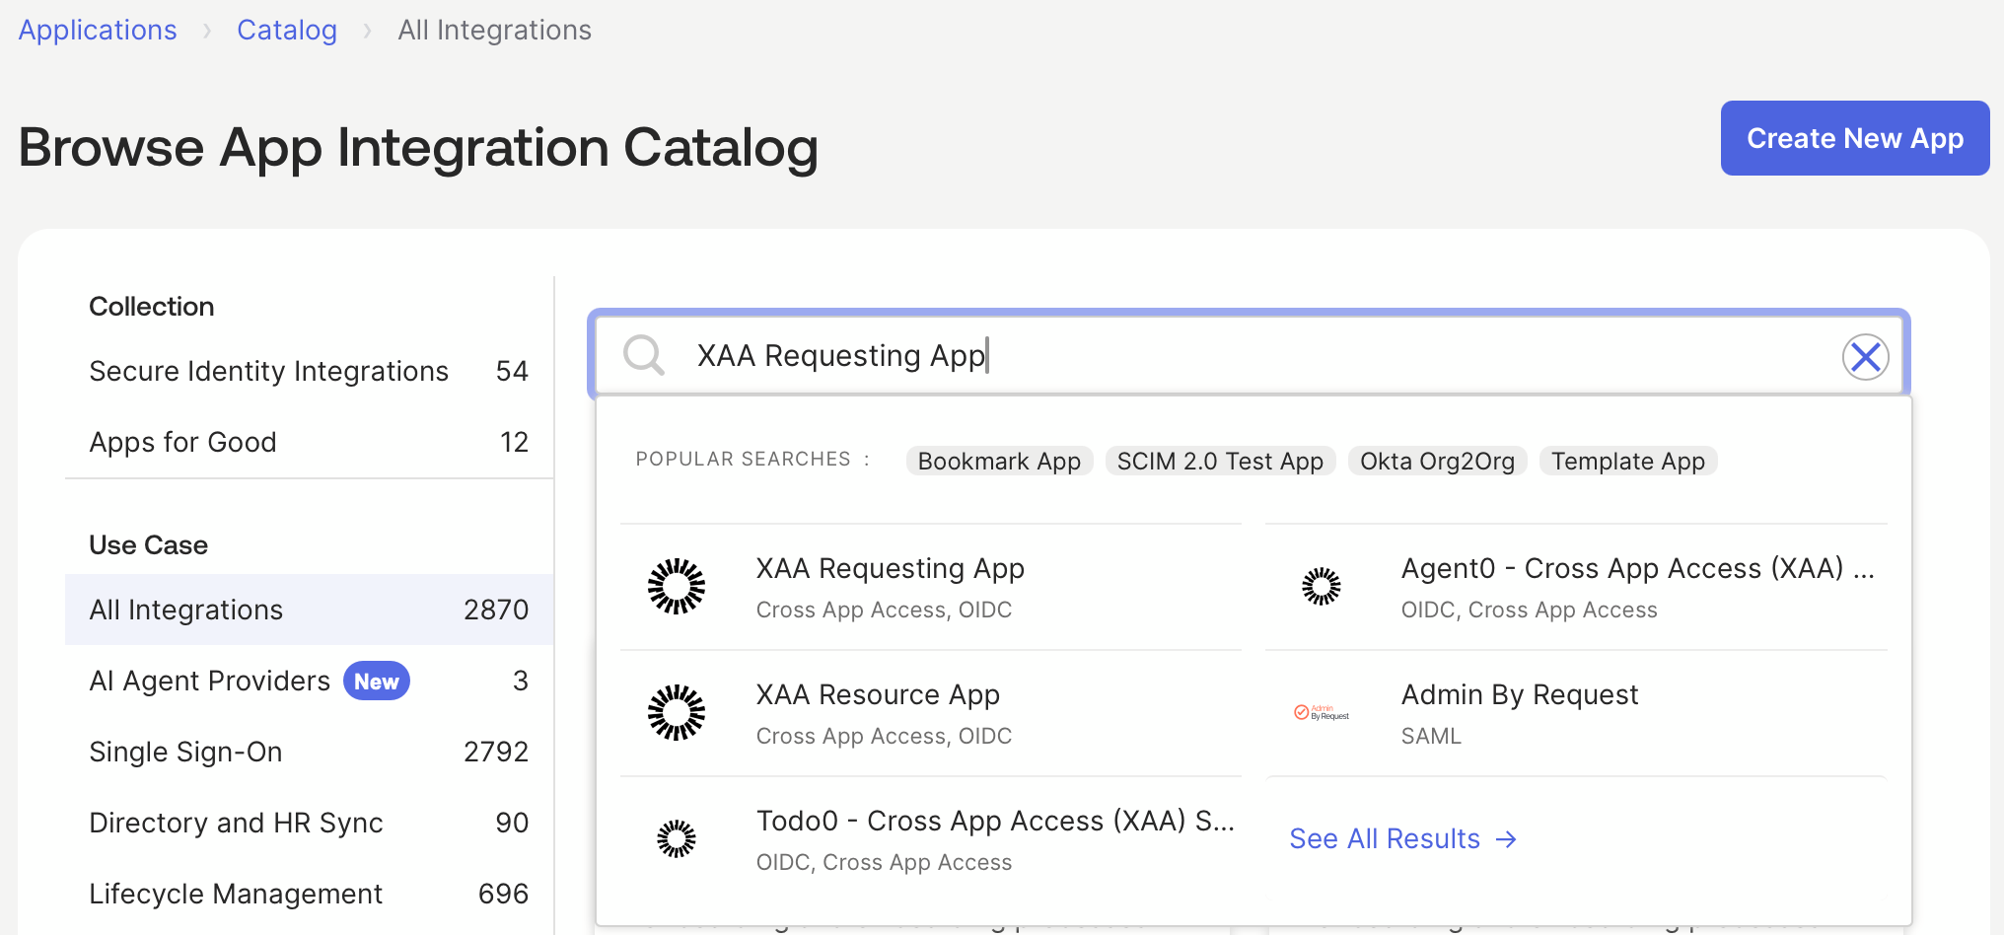Select the XAA Resource App logo icon

pyautogui.click(x=677, y=713)
